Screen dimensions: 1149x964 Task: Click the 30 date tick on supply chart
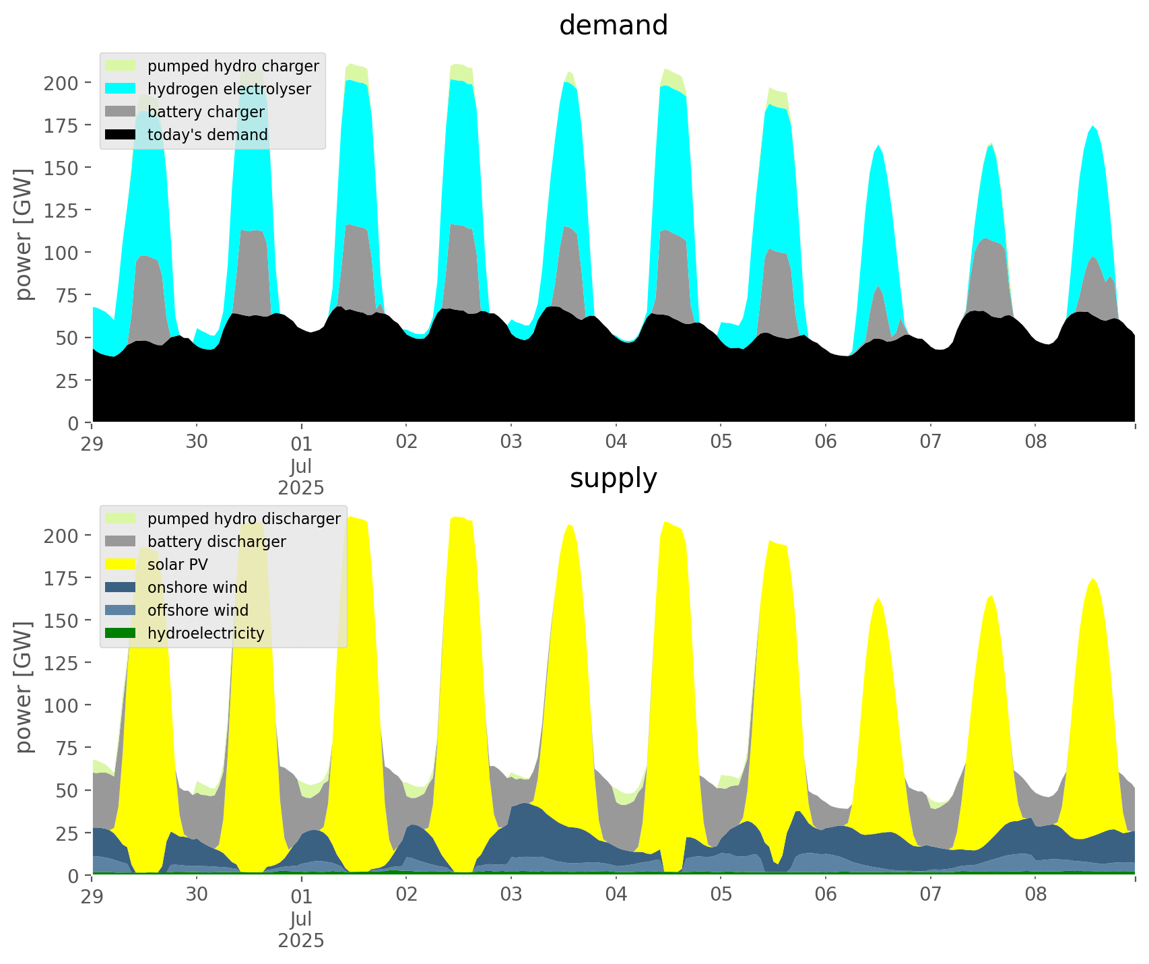[x=197, y=895]
